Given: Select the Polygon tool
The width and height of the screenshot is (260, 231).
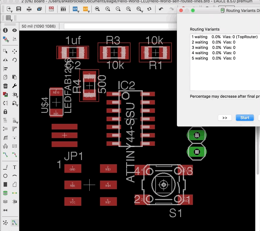Looking at the screenshot, I should (x=15, y=184).
